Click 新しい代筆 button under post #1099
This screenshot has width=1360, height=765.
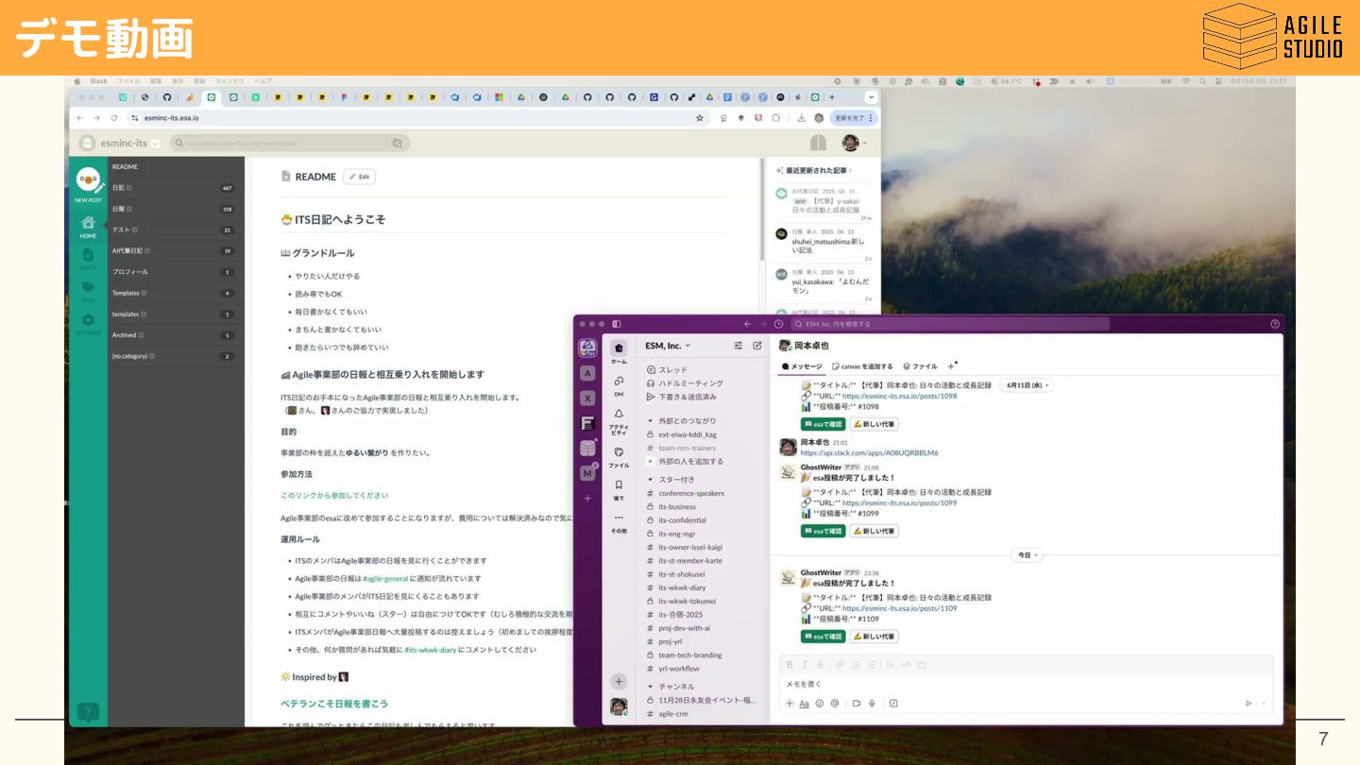(x=874, y=531)
